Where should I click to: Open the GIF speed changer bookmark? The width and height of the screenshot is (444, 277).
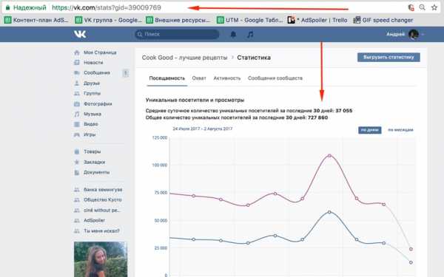pos(383,20)
